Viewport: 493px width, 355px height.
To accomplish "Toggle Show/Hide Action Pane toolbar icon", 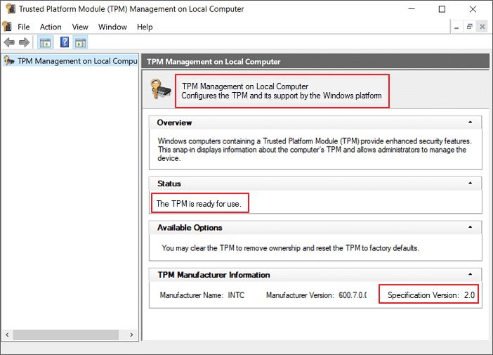I will 80,43.
